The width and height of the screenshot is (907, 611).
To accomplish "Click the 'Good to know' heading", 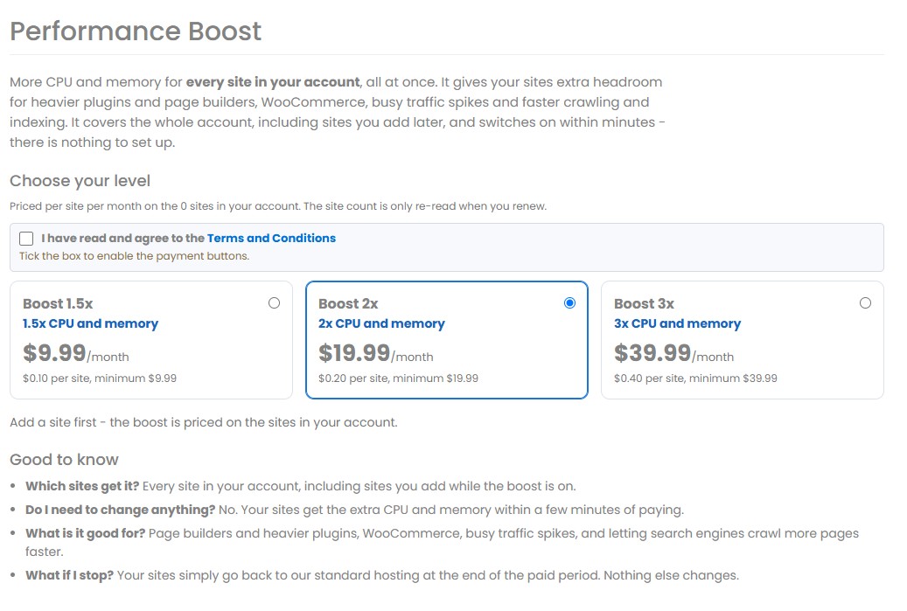I will coord(64,460).
